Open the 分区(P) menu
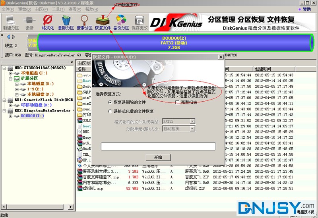The image size is (318, 218). pos(41,9)
